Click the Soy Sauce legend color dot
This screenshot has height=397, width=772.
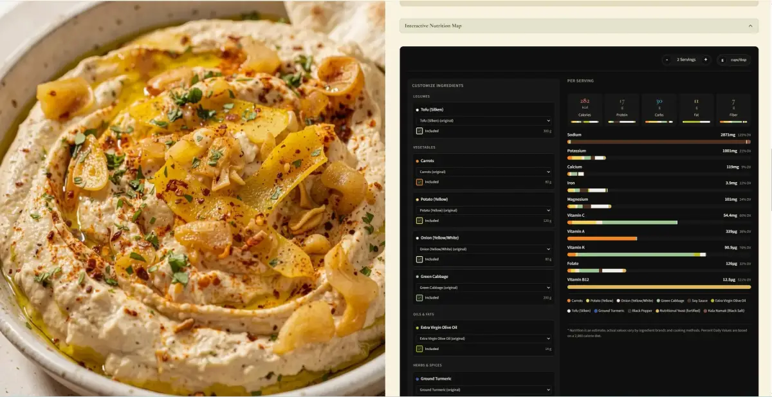(x=689, y=300)
